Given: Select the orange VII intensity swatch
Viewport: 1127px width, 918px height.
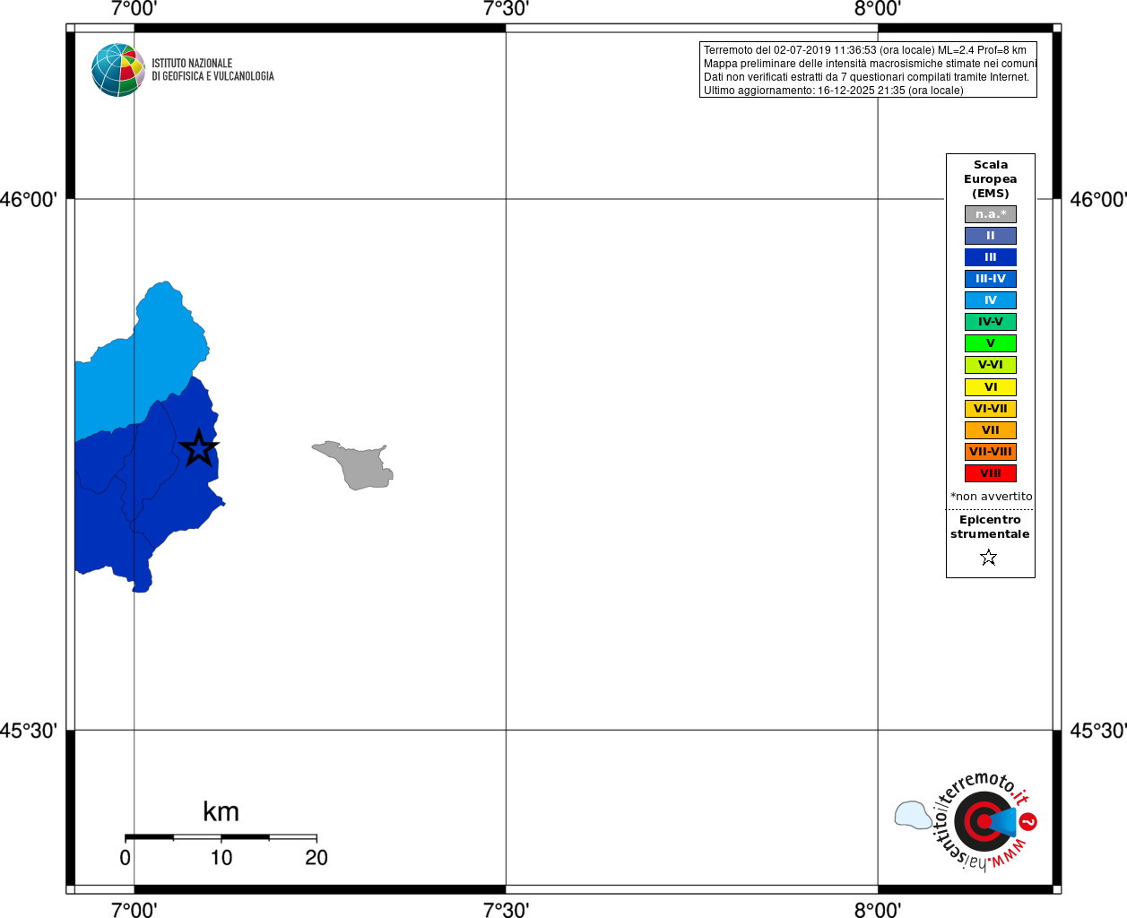Looking at the screenshot, I should (991, 430).
